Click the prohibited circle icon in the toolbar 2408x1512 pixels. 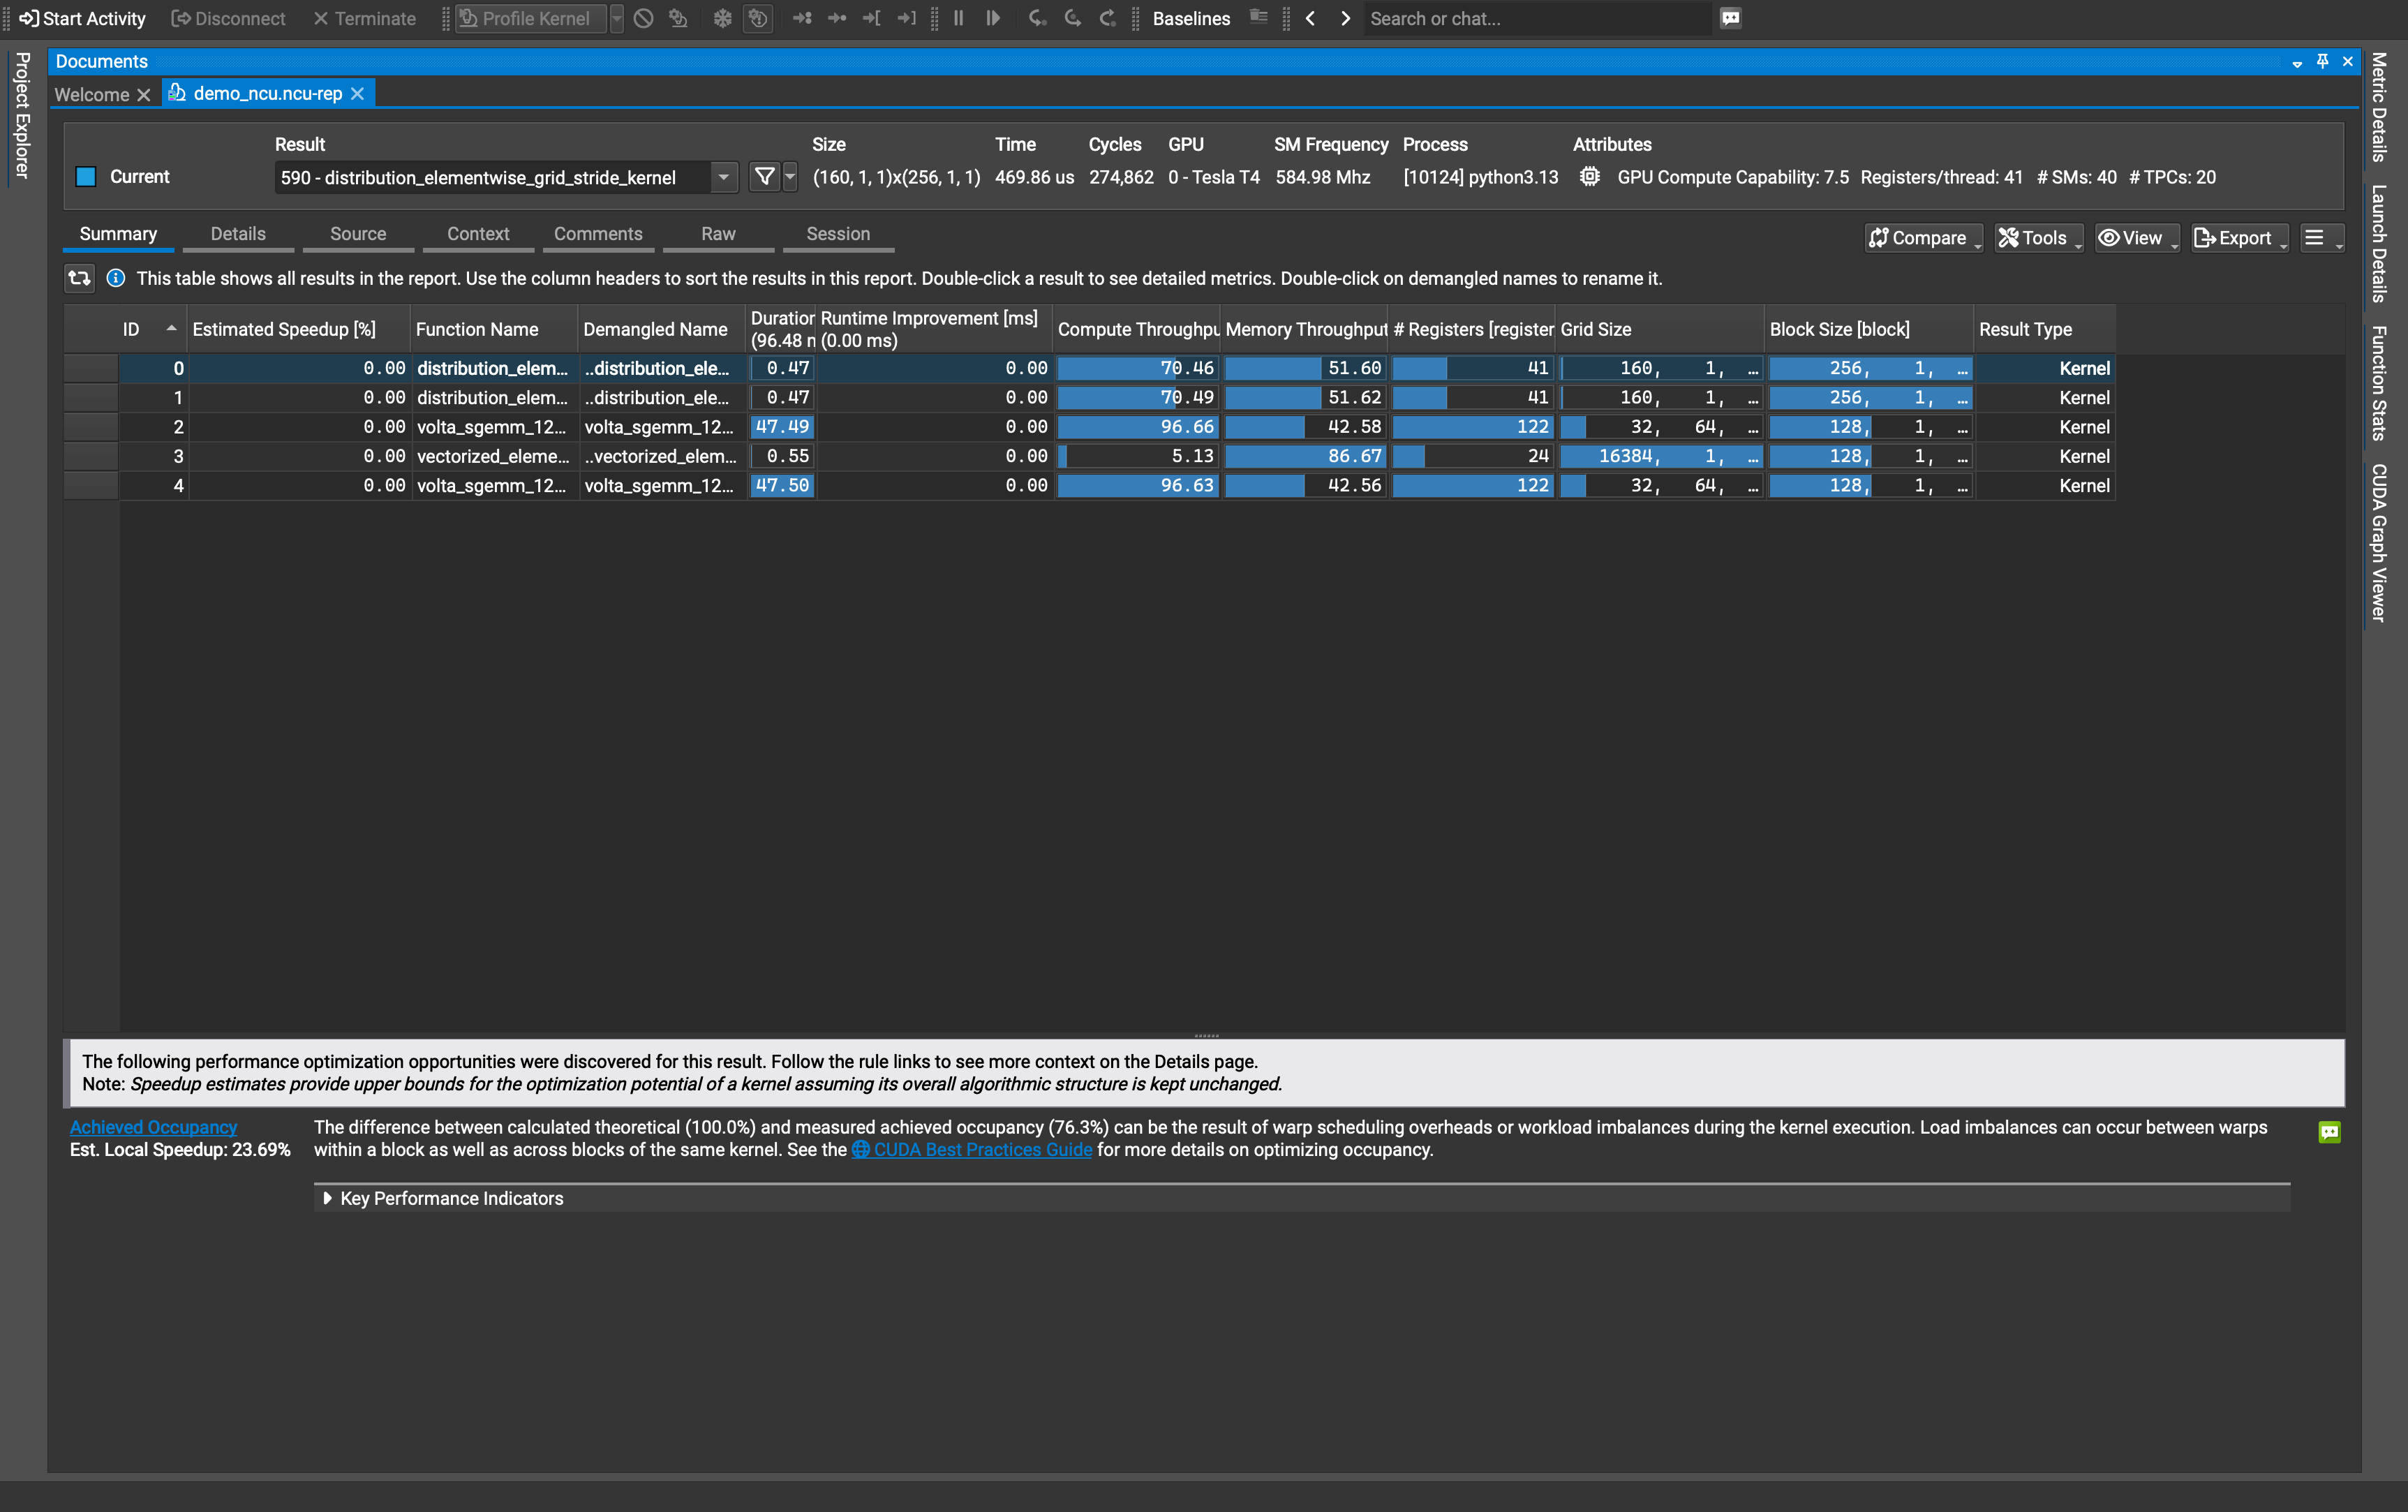(x=644, y=18)
